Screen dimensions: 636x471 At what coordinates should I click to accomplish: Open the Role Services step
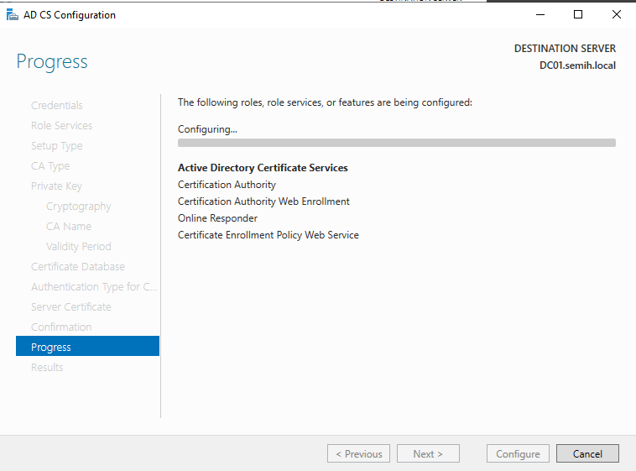[x=62, y=126]
